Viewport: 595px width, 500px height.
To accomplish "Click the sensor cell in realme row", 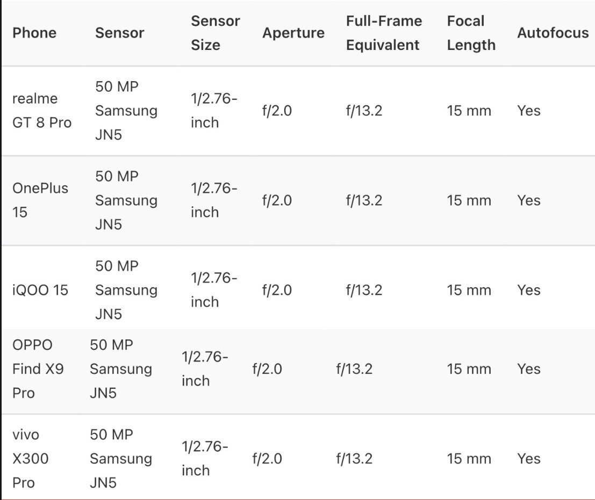I will click(x=126, y=111).
